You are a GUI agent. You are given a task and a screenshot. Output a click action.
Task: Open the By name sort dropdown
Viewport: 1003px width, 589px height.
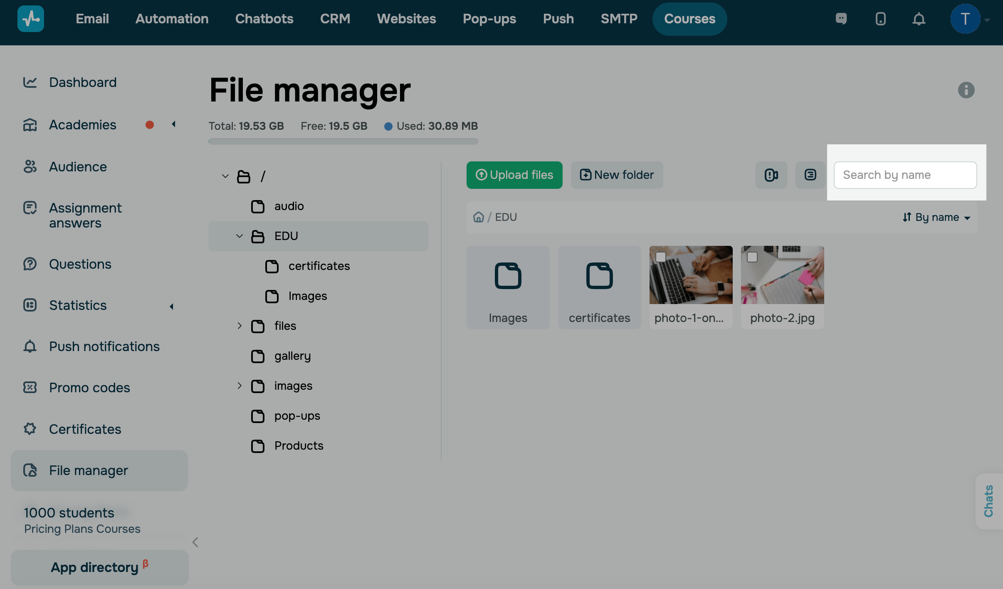click(936, 217)
